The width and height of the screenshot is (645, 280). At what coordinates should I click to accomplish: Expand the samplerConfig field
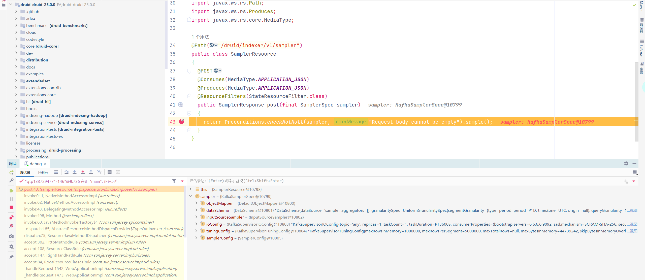196,238
